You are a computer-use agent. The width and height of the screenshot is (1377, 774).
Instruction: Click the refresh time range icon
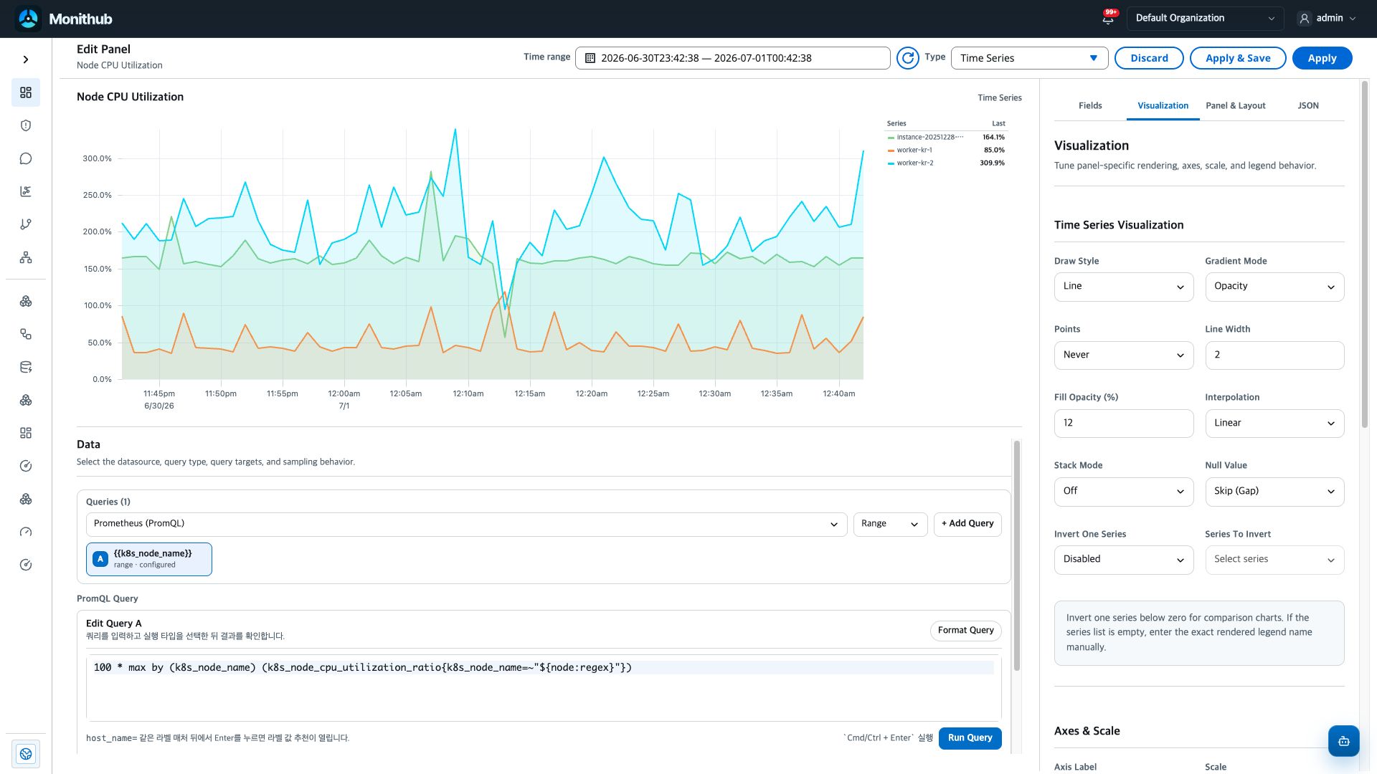click(x=907, y=58)
